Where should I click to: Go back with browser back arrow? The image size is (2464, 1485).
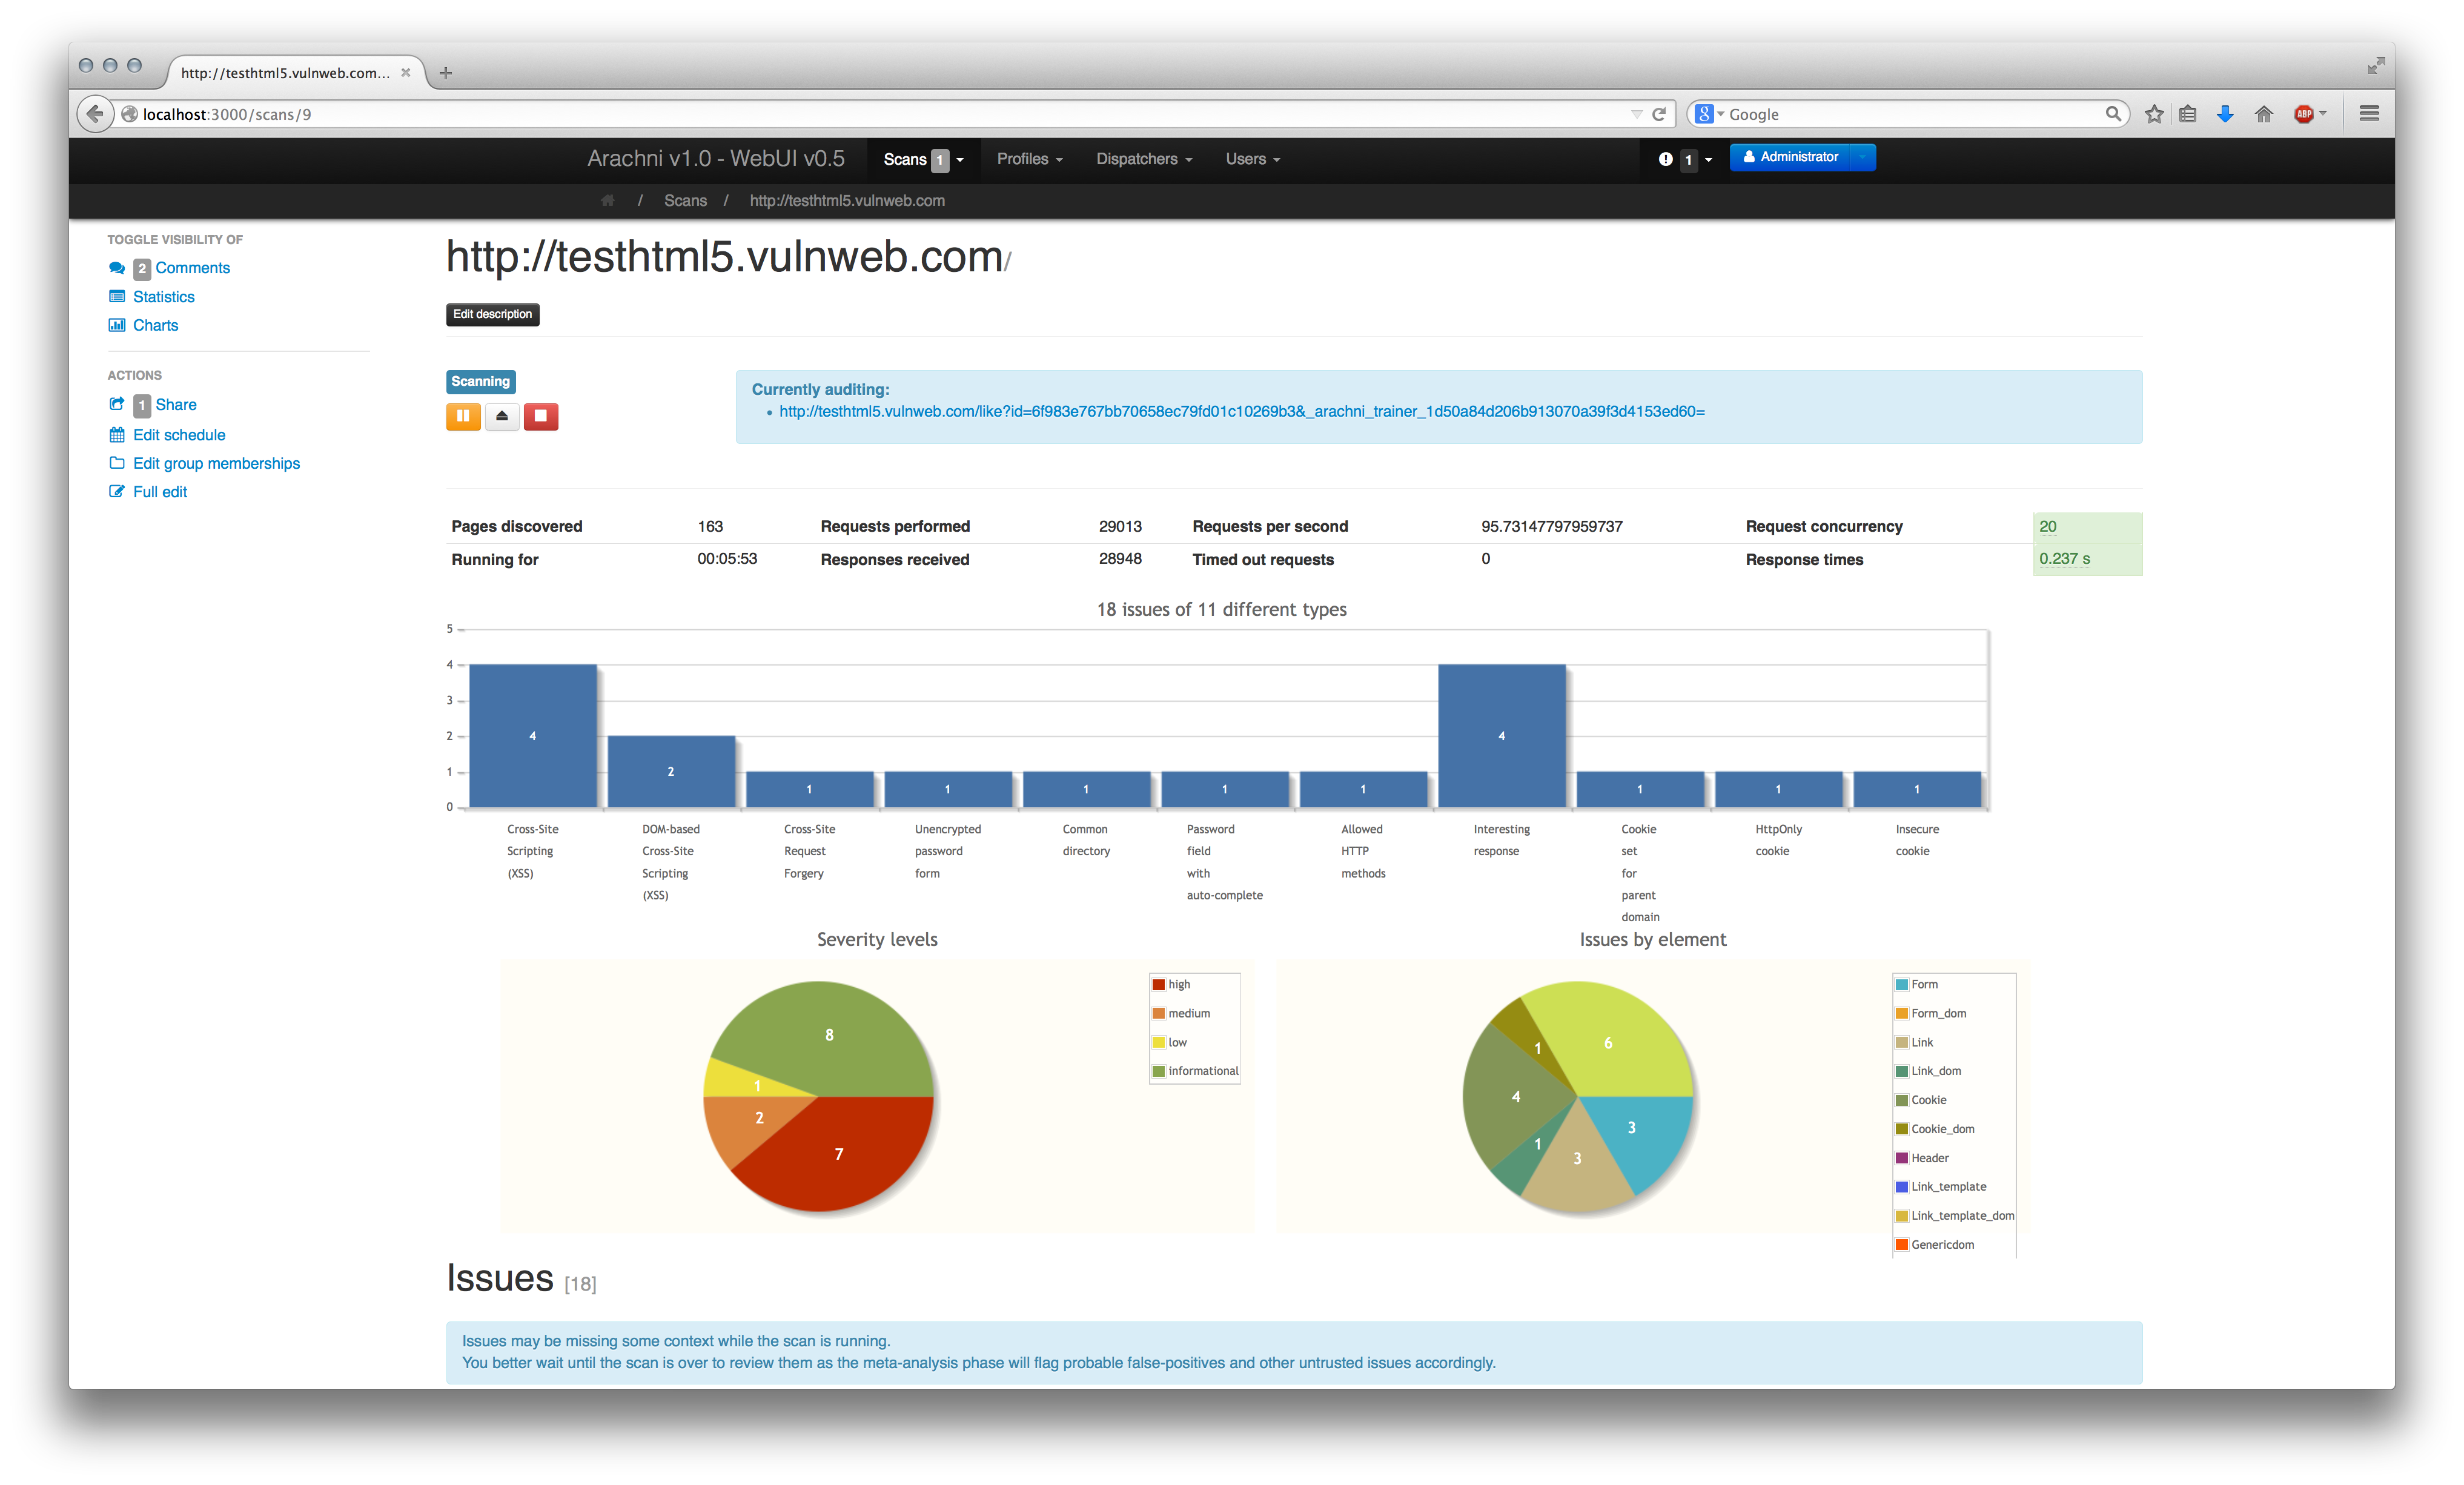[95, 114]
